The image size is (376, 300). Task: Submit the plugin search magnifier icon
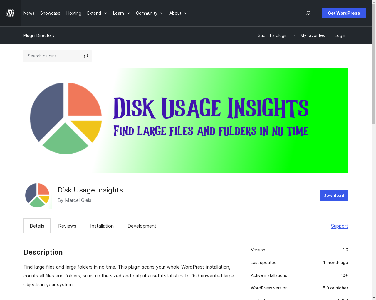(x=86, y=56)
